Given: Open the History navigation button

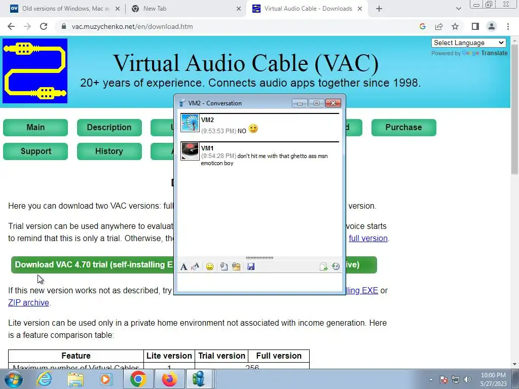Looking at the screenshot, I should point(109,151).
